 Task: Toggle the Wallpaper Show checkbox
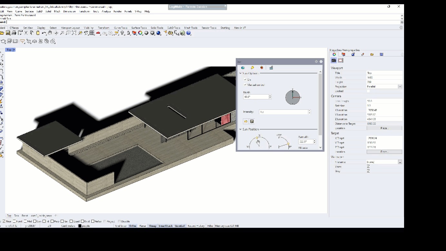tap(368, 166)
